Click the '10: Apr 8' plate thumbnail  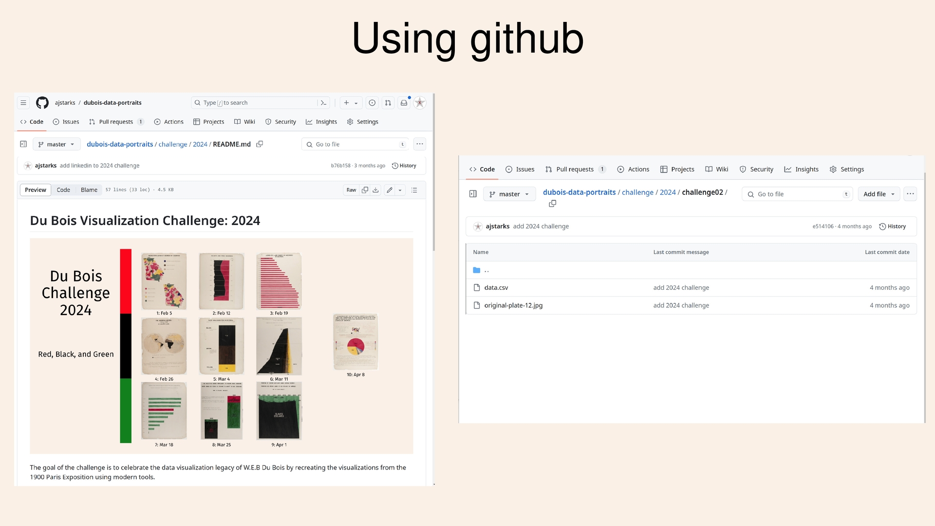tap(356, 342)
